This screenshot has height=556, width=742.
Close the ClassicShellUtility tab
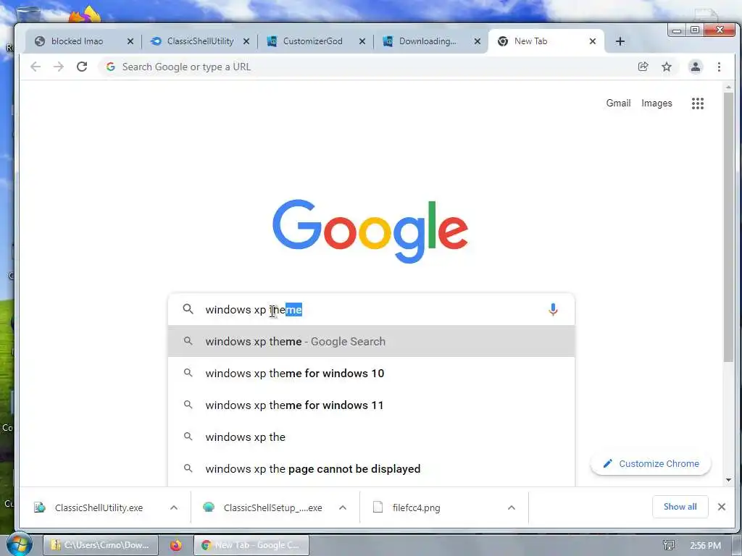[246, 41]
